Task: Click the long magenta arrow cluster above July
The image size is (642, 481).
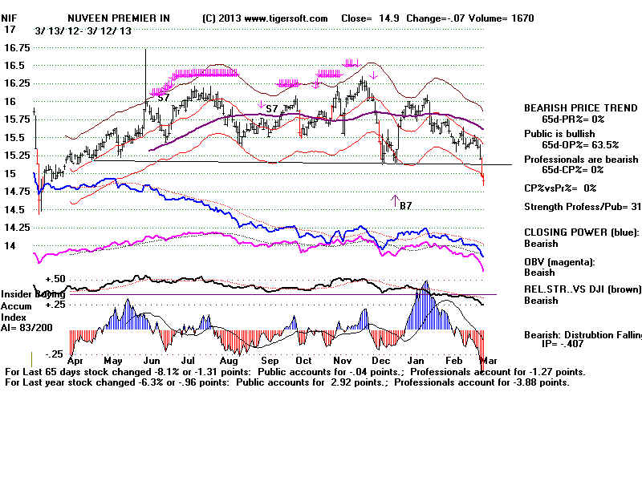Action: pos(204,74)
